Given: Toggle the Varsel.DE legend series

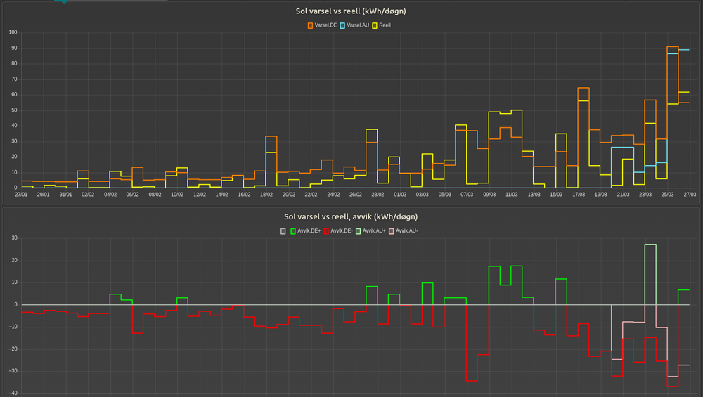Looking at the screenshot, I should tap(322, 25).
